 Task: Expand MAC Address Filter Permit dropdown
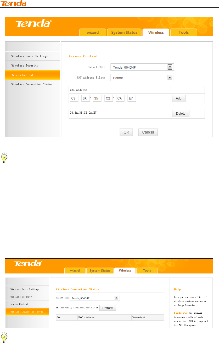[142, 77]
